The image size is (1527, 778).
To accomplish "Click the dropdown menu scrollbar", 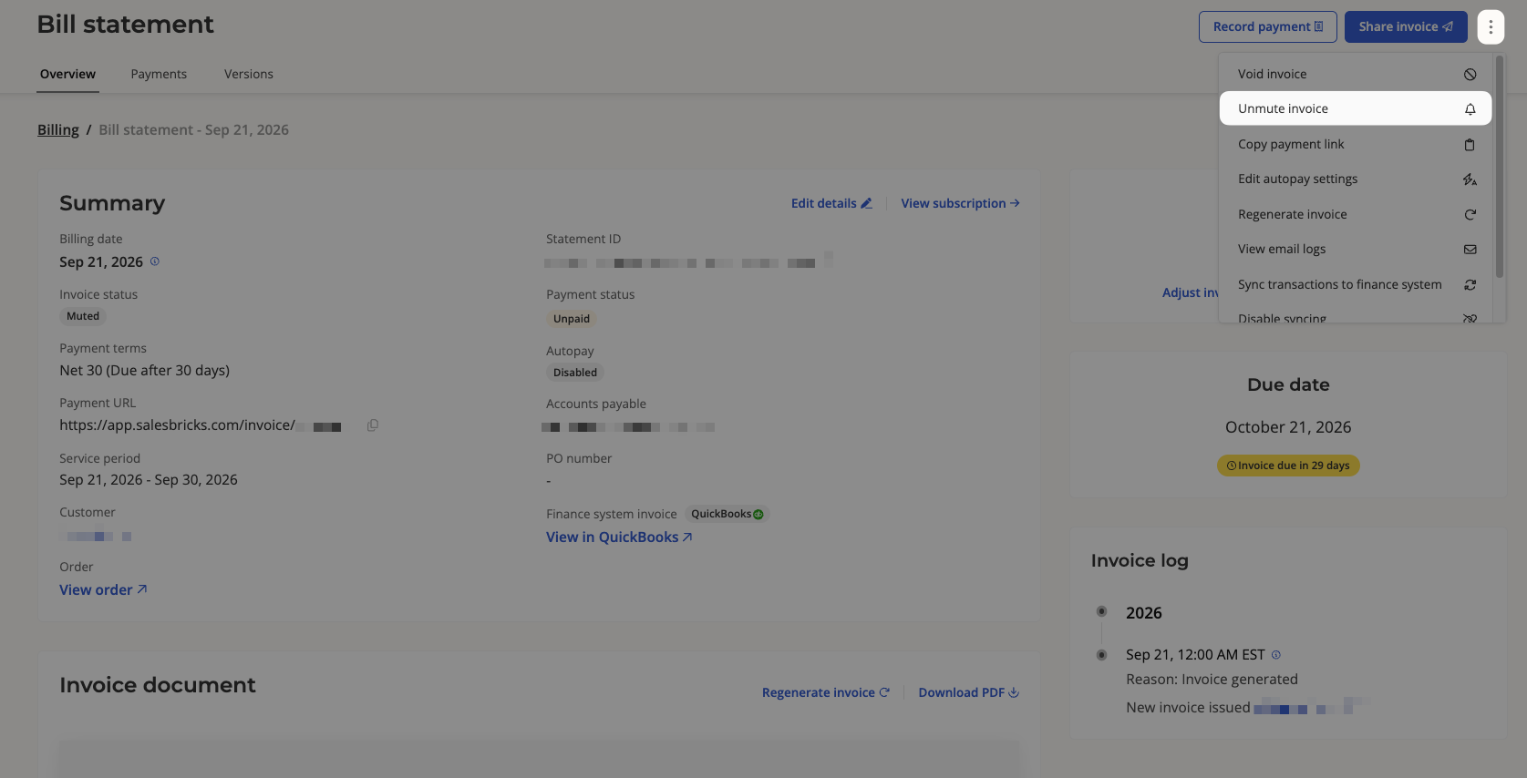I will [x=1500, y=168].
